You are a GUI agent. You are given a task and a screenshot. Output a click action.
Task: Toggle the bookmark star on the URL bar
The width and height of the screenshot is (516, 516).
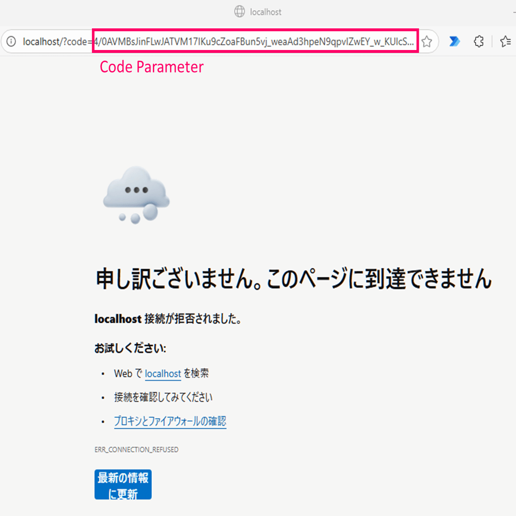pyautogui.click(x=426, y=41)
